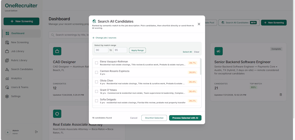Check the box for Elena Vasquez-Rothman
The height and width of the screenshot is (140, 295).
click(97, 63)
